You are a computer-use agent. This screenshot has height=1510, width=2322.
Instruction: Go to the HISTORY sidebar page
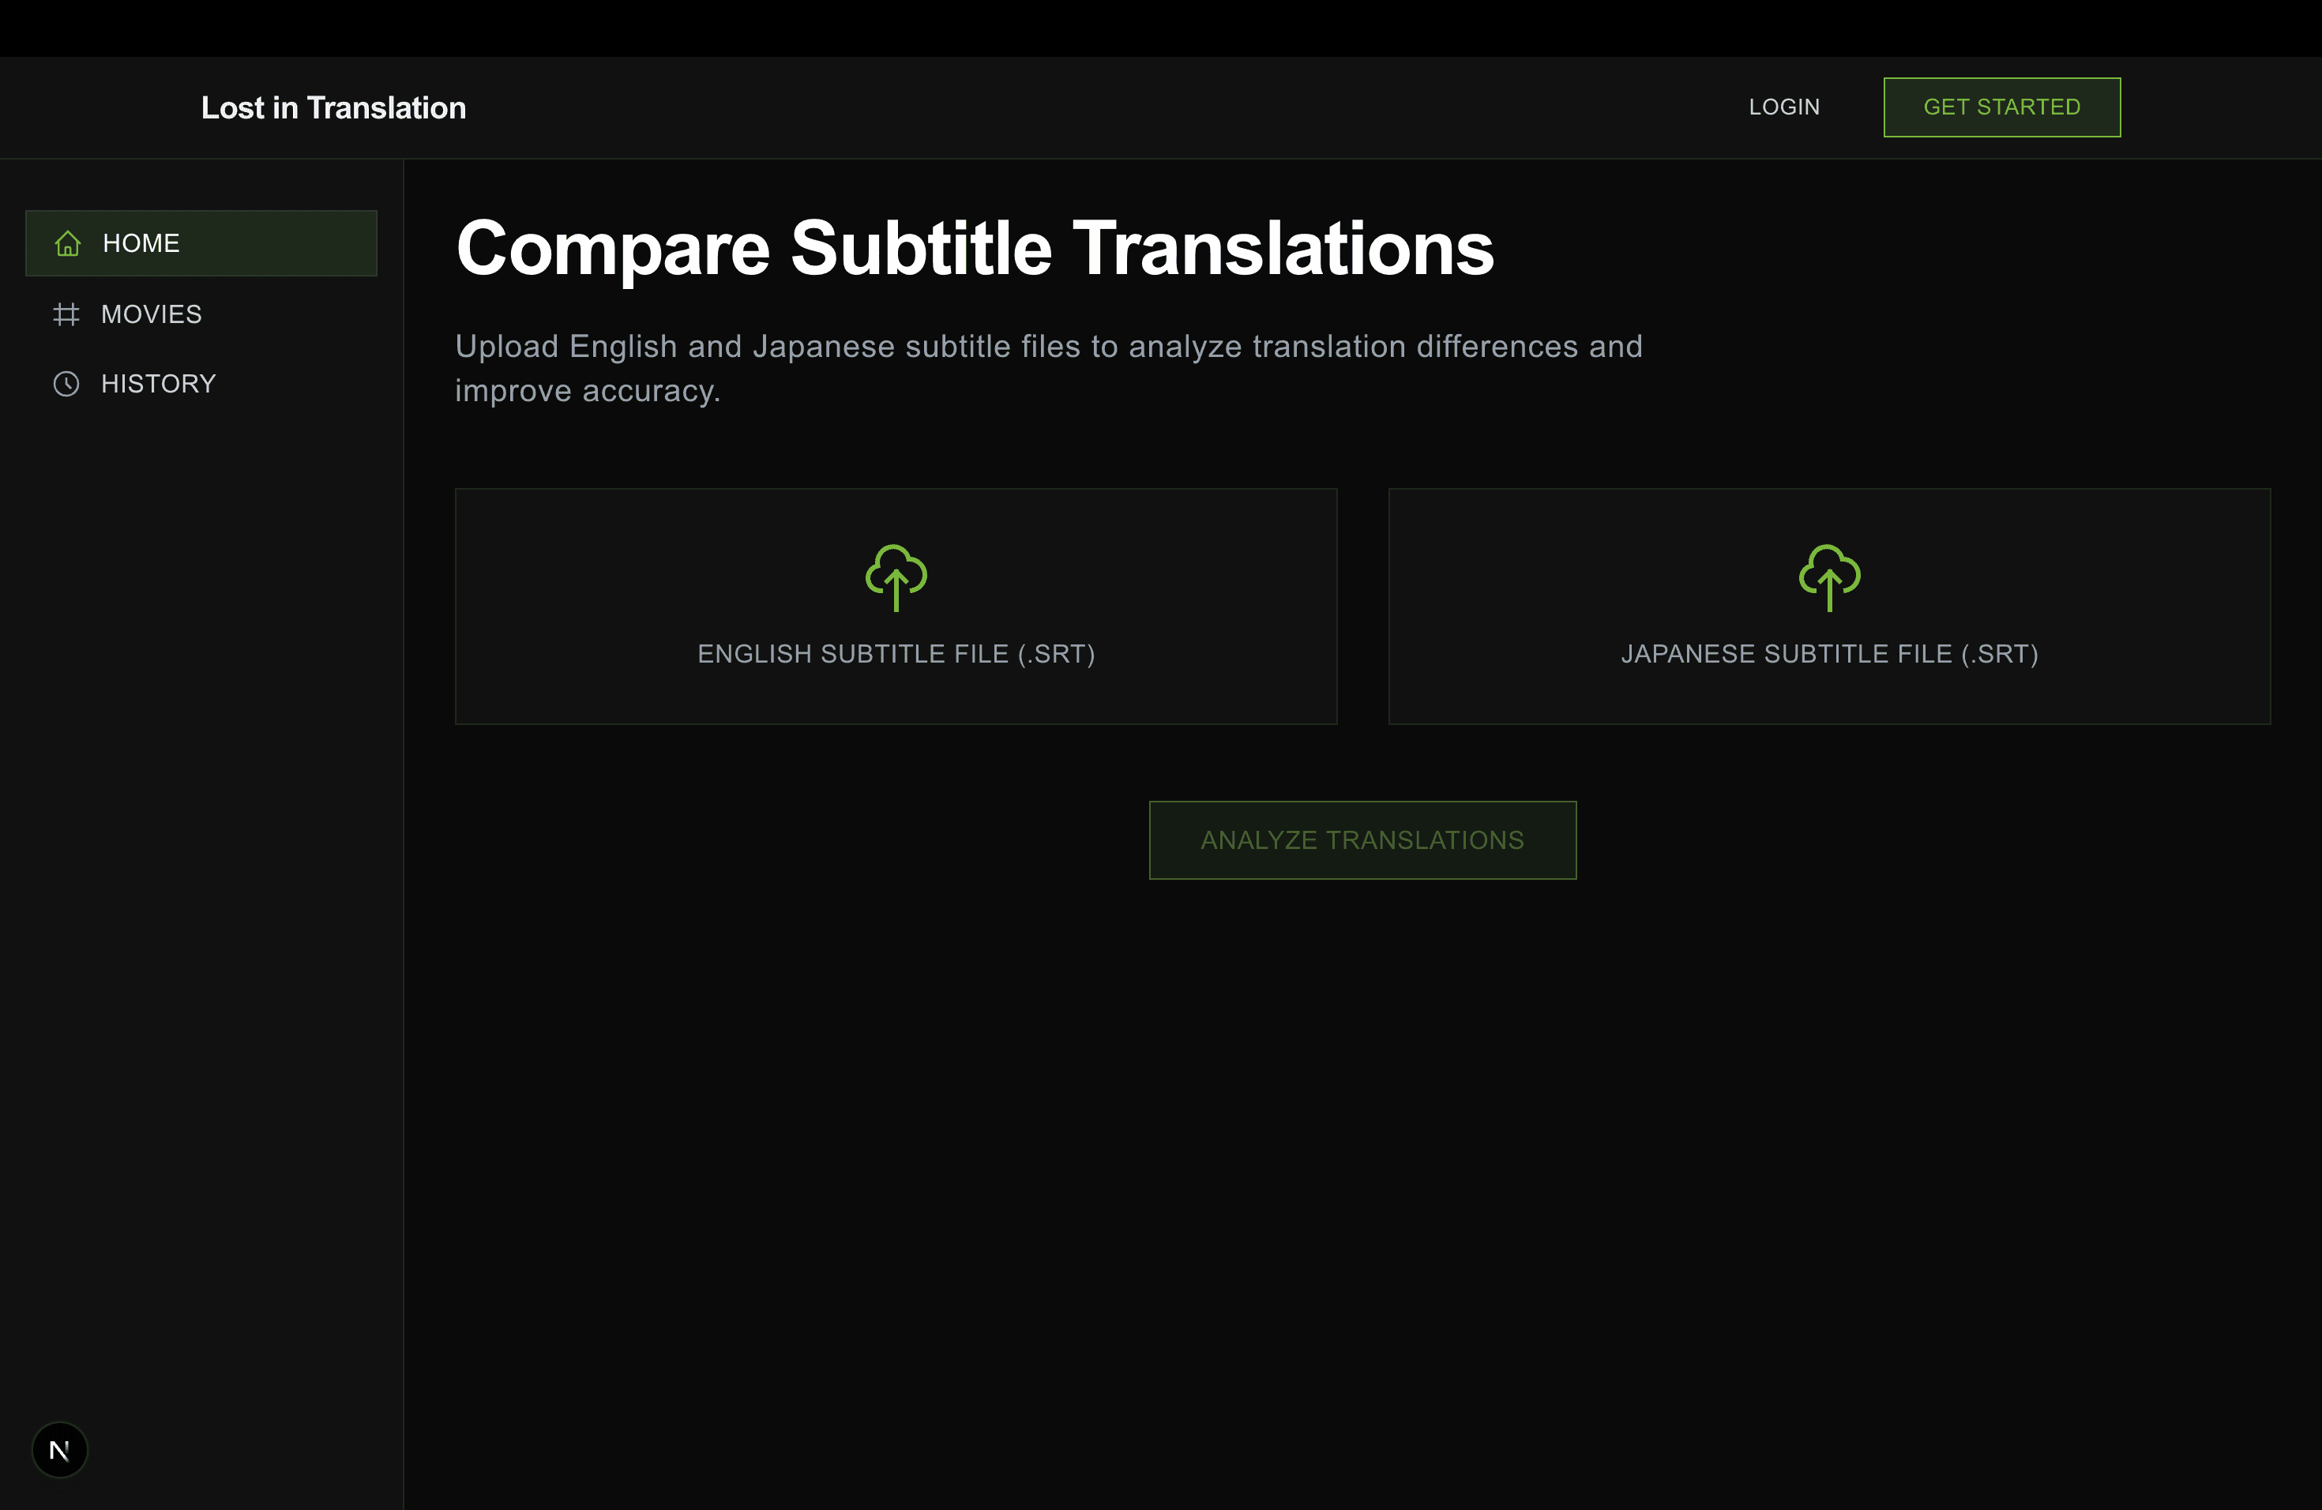coord(158,383)
